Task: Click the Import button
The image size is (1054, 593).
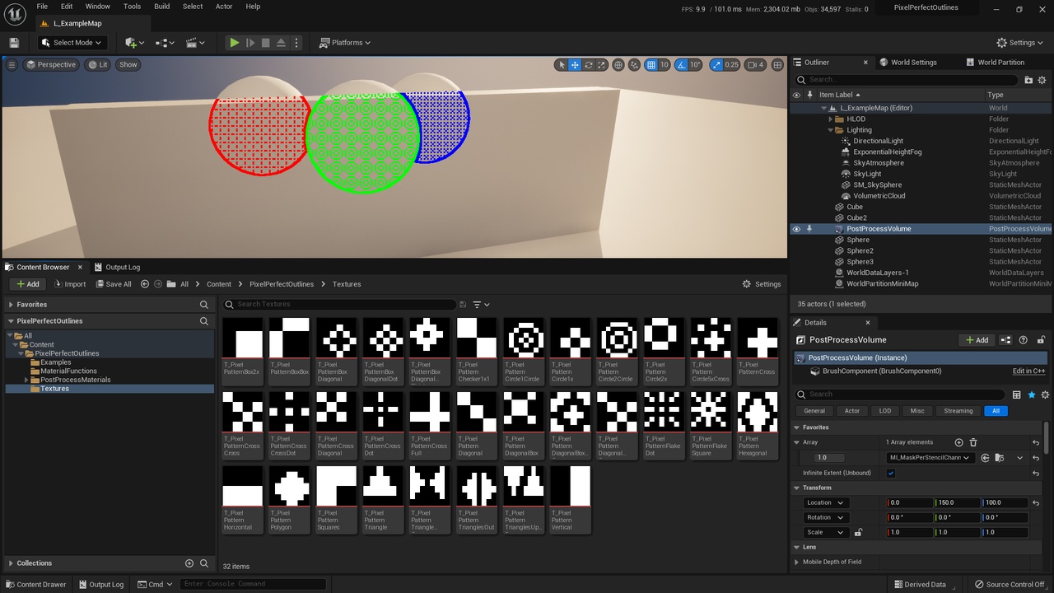Action: click(70, 284)
